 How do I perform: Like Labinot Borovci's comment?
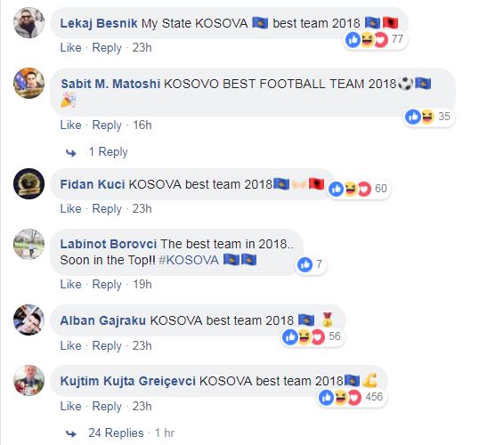click(x=71, y=284)
